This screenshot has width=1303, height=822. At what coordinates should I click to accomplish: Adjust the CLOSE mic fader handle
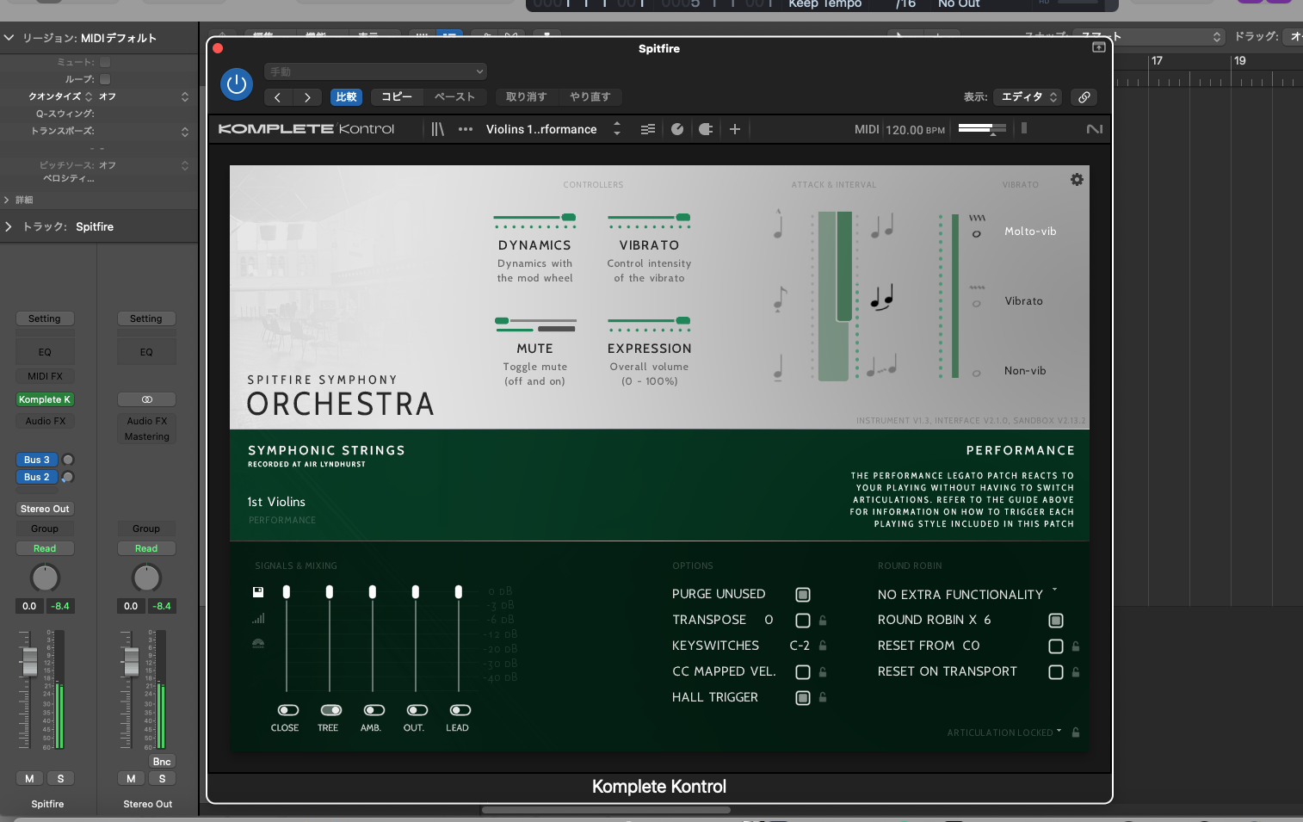(287, 592)
